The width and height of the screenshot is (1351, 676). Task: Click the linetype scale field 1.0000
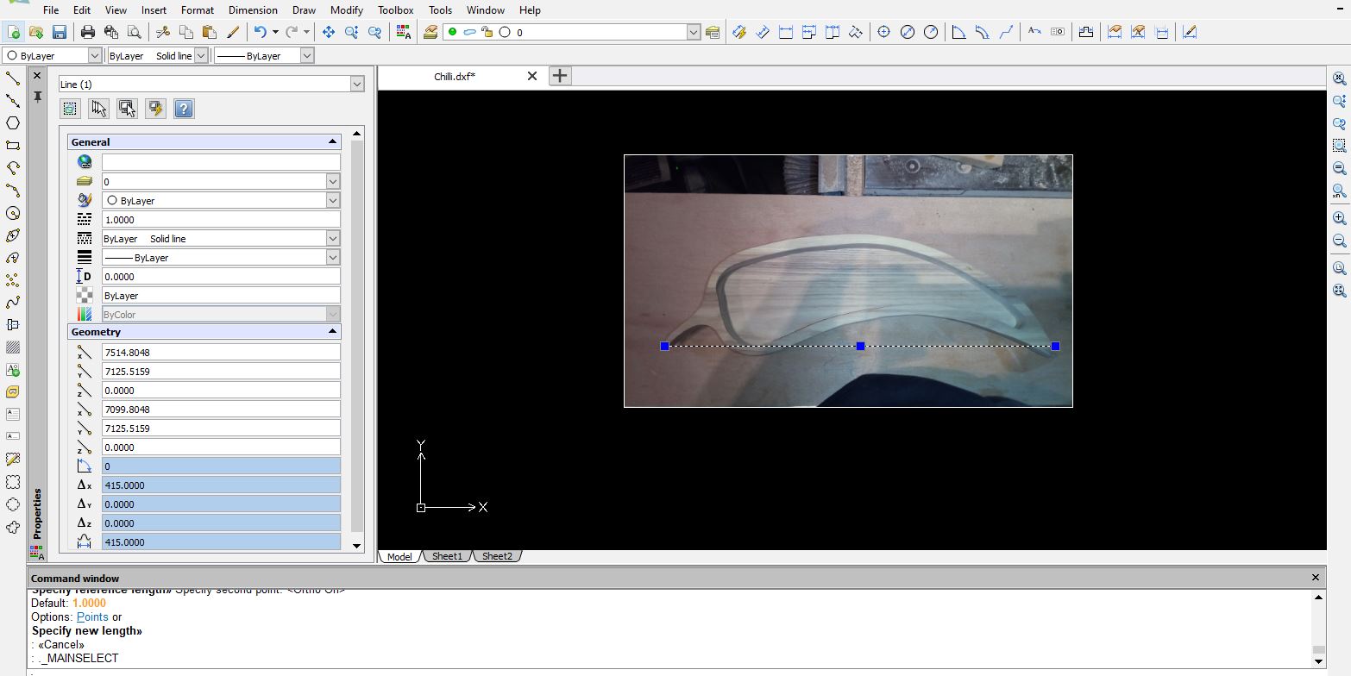point(221,219)
